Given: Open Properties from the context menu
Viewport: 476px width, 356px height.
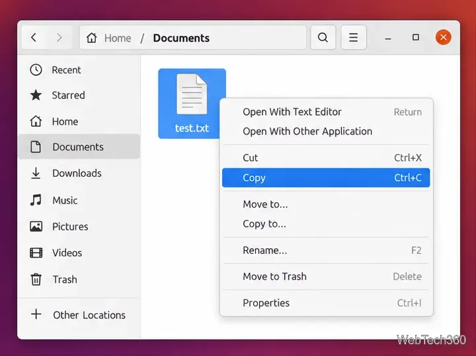Looking at the screenshot, I should [x=326, y=303].
